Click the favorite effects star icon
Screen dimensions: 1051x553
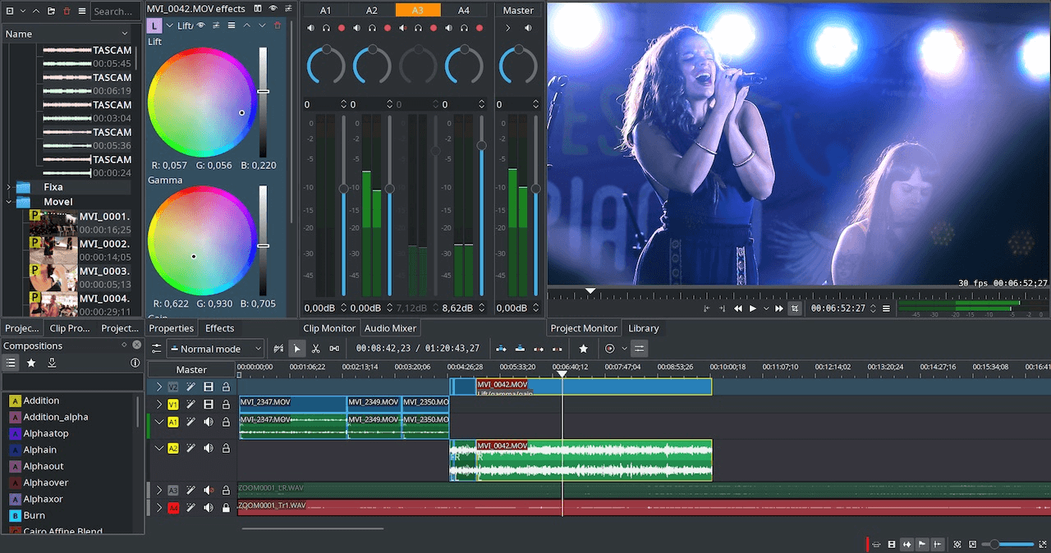click(583, 348)
